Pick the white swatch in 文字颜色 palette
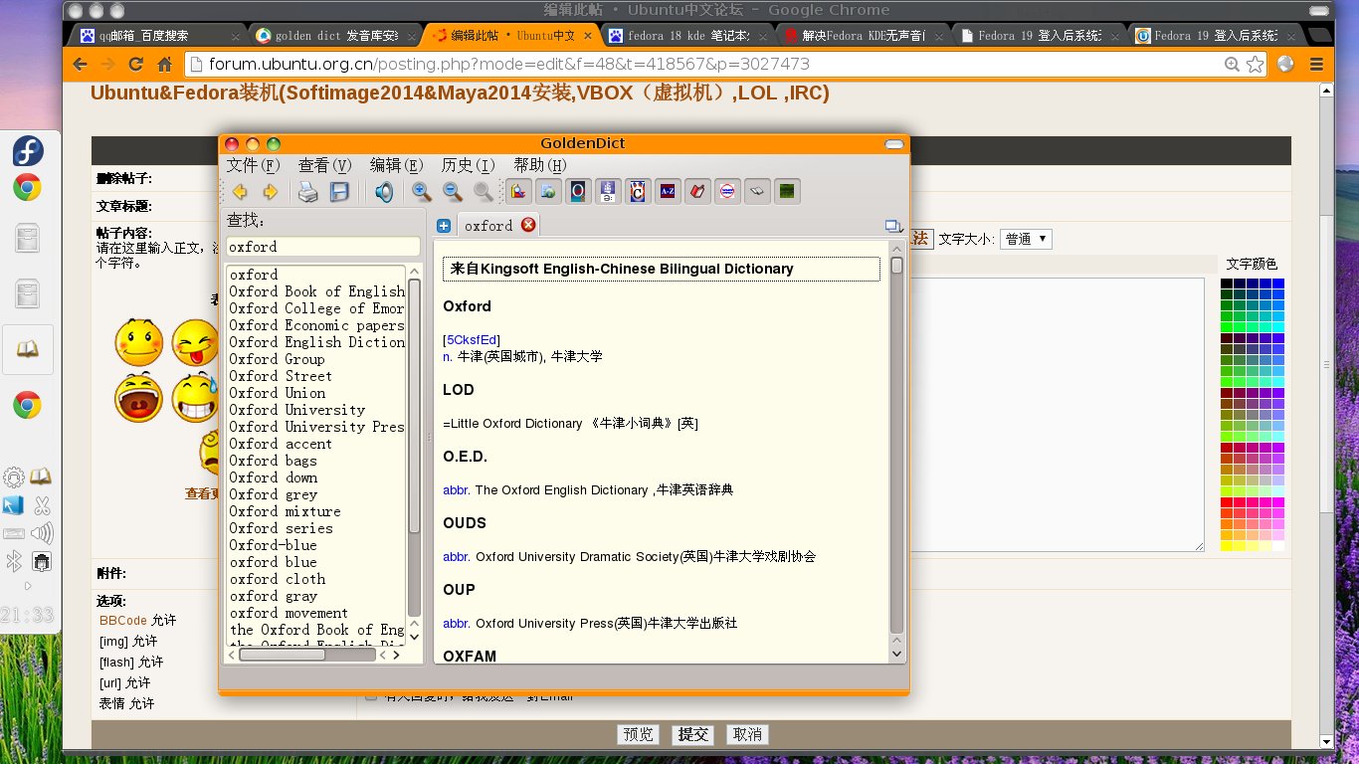 point(1277,546)
